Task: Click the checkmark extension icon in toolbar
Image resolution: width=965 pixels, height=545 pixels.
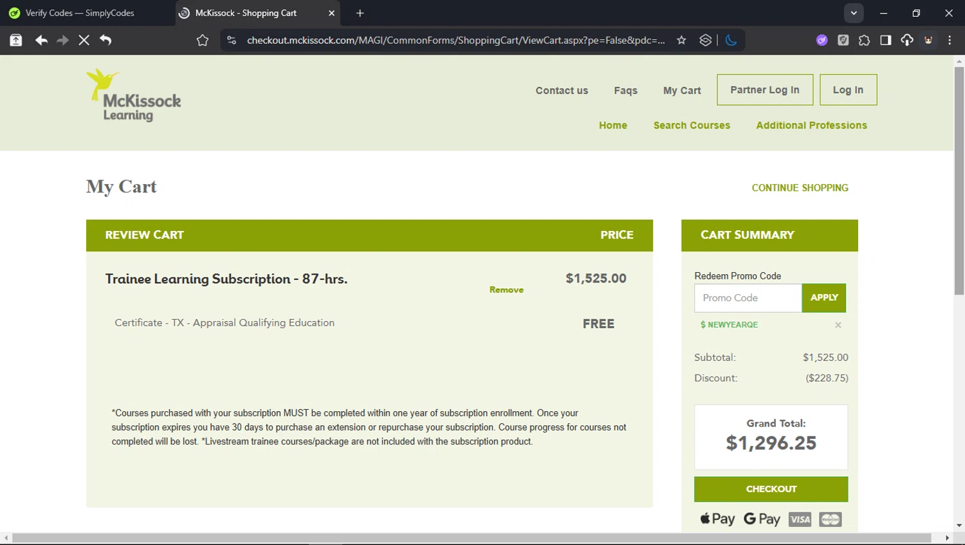Action: pos(843,40)
